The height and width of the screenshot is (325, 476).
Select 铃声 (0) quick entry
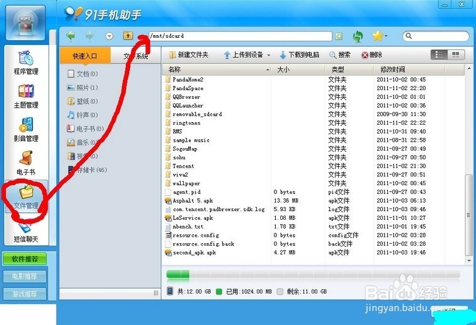click(x=82, y=115)
